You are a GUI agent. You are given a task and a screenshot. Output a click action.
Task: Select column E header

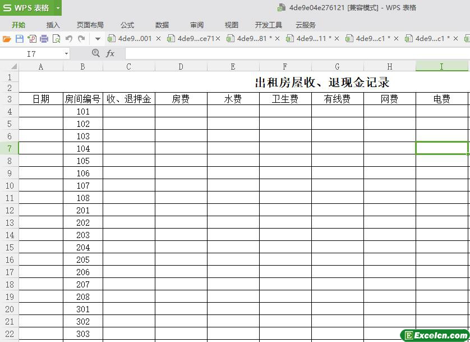pos(233,67)
